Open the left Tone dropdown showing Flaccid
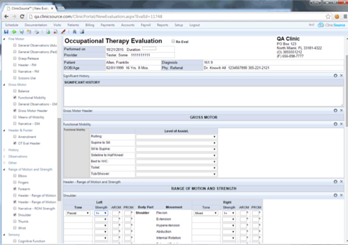The height and width of the screenshot is (245, 348). click(x=78, y=213)
